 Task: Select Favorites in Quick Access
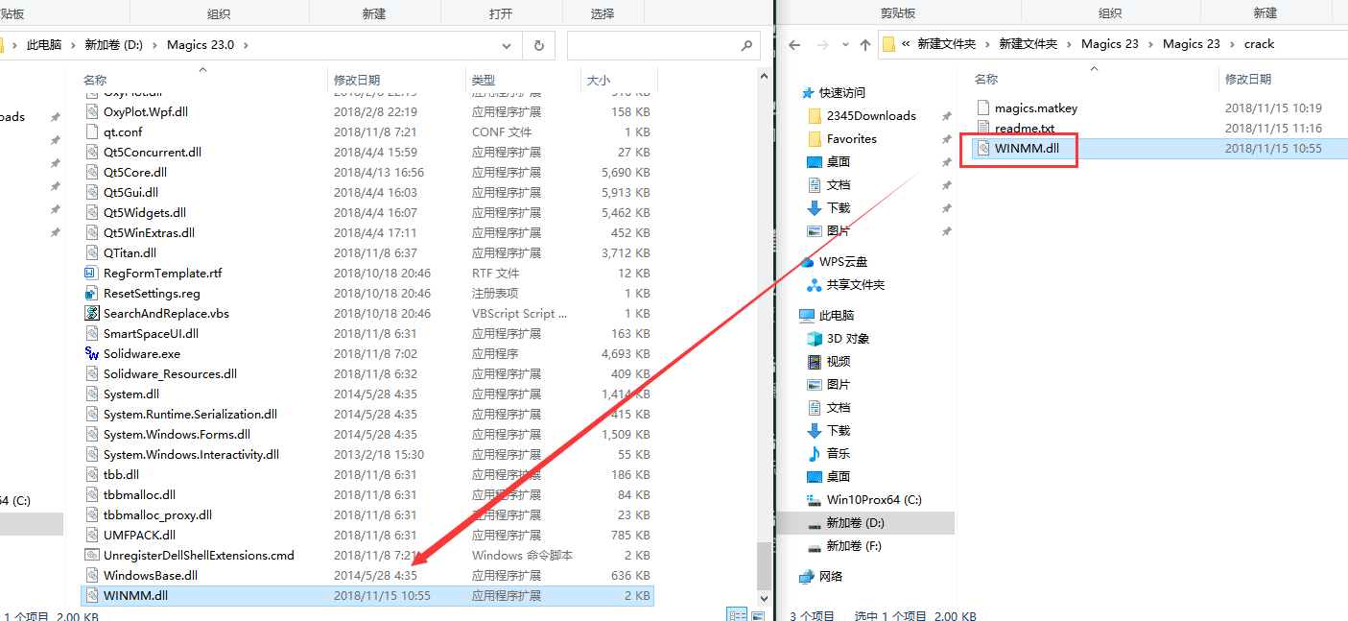click(x=852, y=138)
